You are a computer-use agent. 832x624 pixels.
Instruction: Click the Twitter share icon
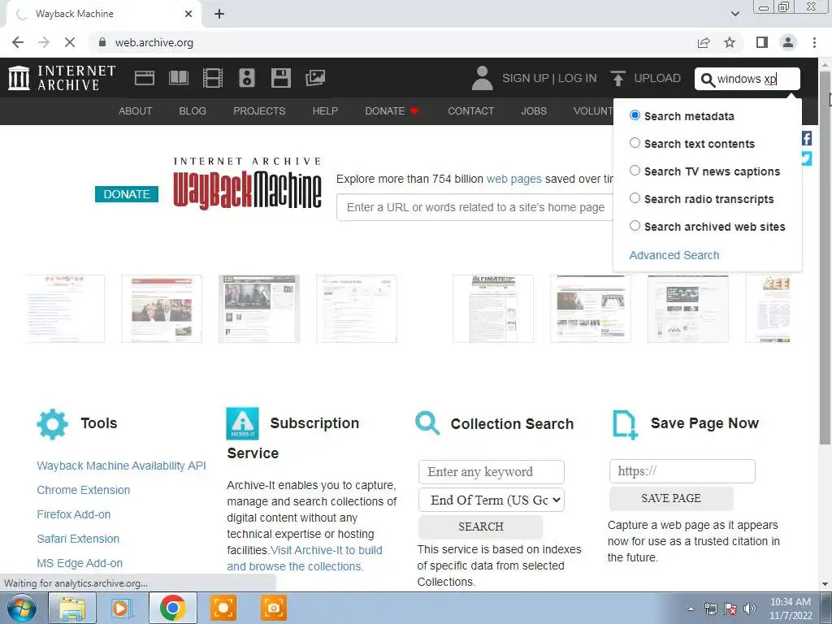coord(807,158)
